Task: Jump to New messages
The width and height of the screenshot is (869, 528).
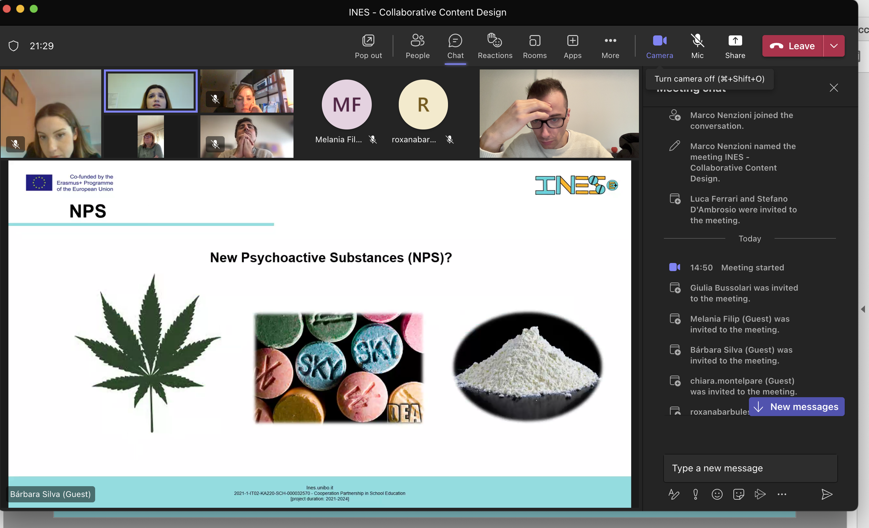Action: [796, 407]
